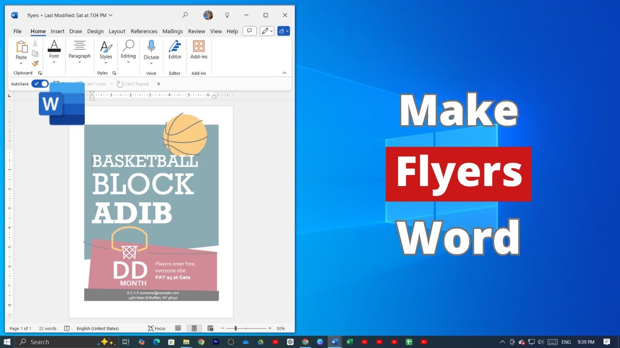Image resolution: width=620 pixels, height=348 pixels.
Task: Switch to the View tab
Action: (216, 31)
